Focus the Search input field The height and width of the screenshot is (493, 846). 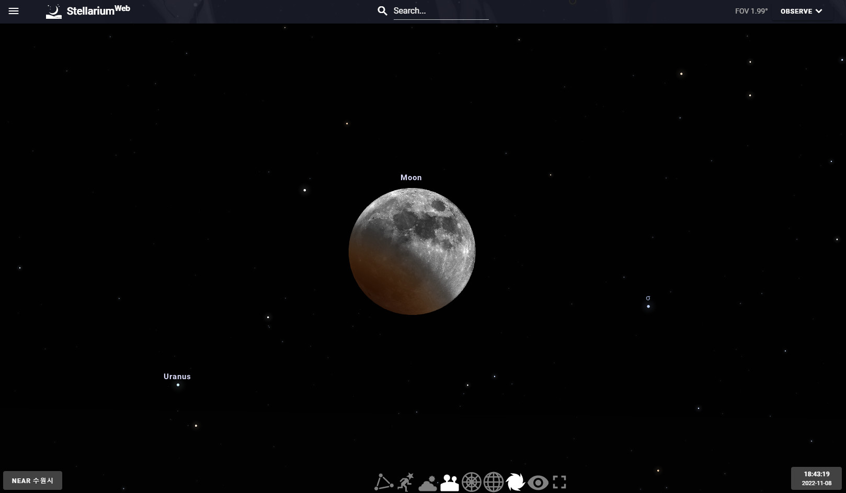[441, 11]
